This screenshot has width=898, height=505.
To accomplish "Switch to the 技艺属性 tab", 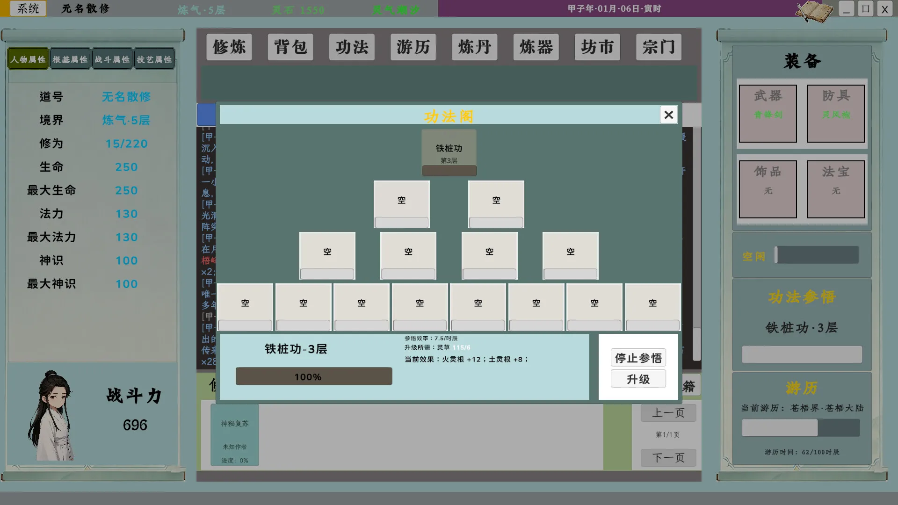I will [x=154, y=59].
